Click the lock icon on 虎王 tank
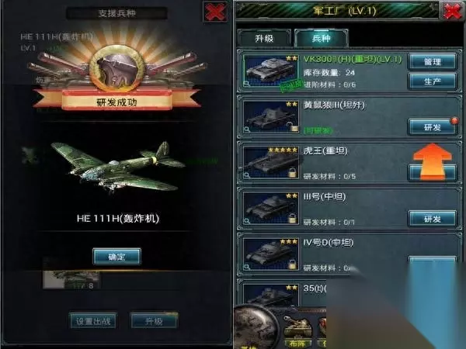Image resolution: width=466 pixels, height=349 pixels. [x=293, y=172]
